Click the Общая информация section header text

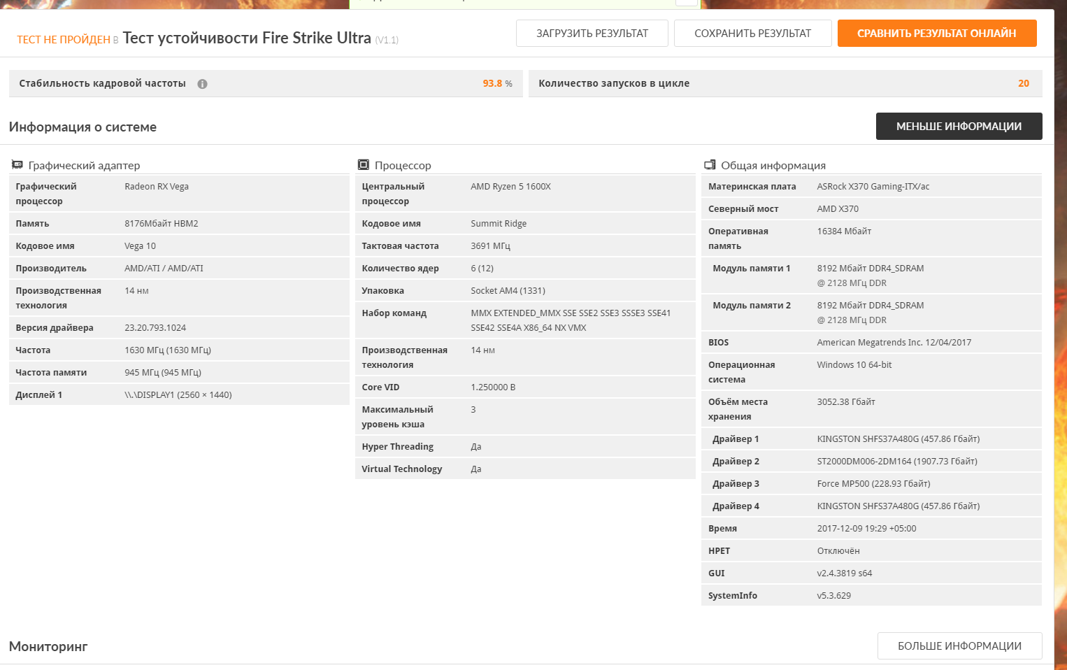[x=773, y=166]
